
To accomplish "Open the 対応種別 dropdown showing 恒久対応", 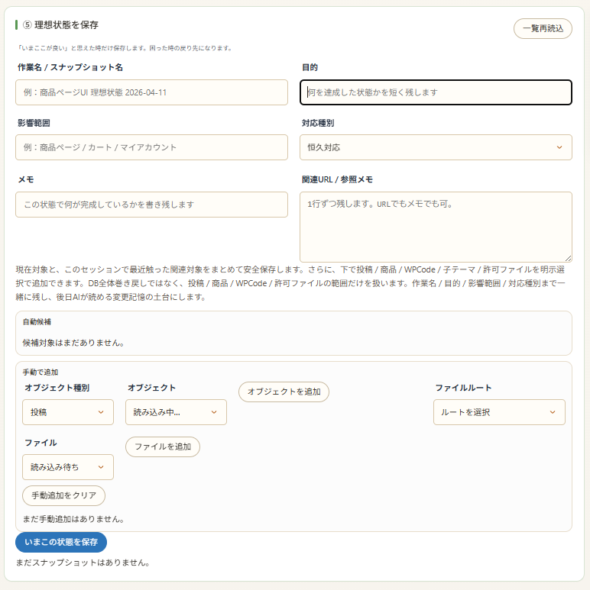I will click(436, 147).
